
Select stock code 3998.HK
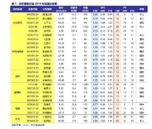pyautogui.click(x=33, y=31)
